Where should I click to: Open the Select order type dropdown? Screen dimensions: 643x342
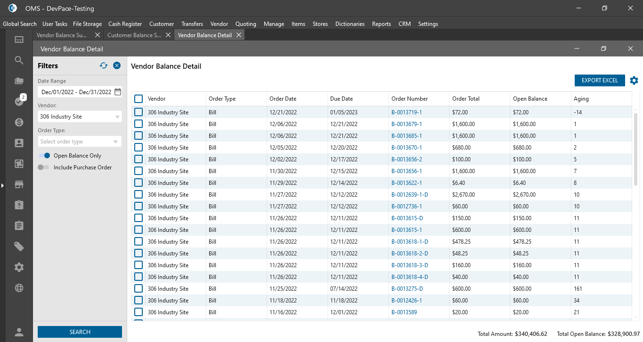[80, 142]
